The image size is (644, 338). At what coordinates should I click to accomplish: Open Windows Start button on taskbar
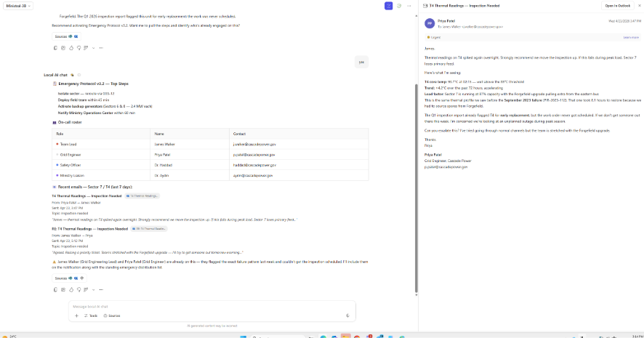(243, 337)
